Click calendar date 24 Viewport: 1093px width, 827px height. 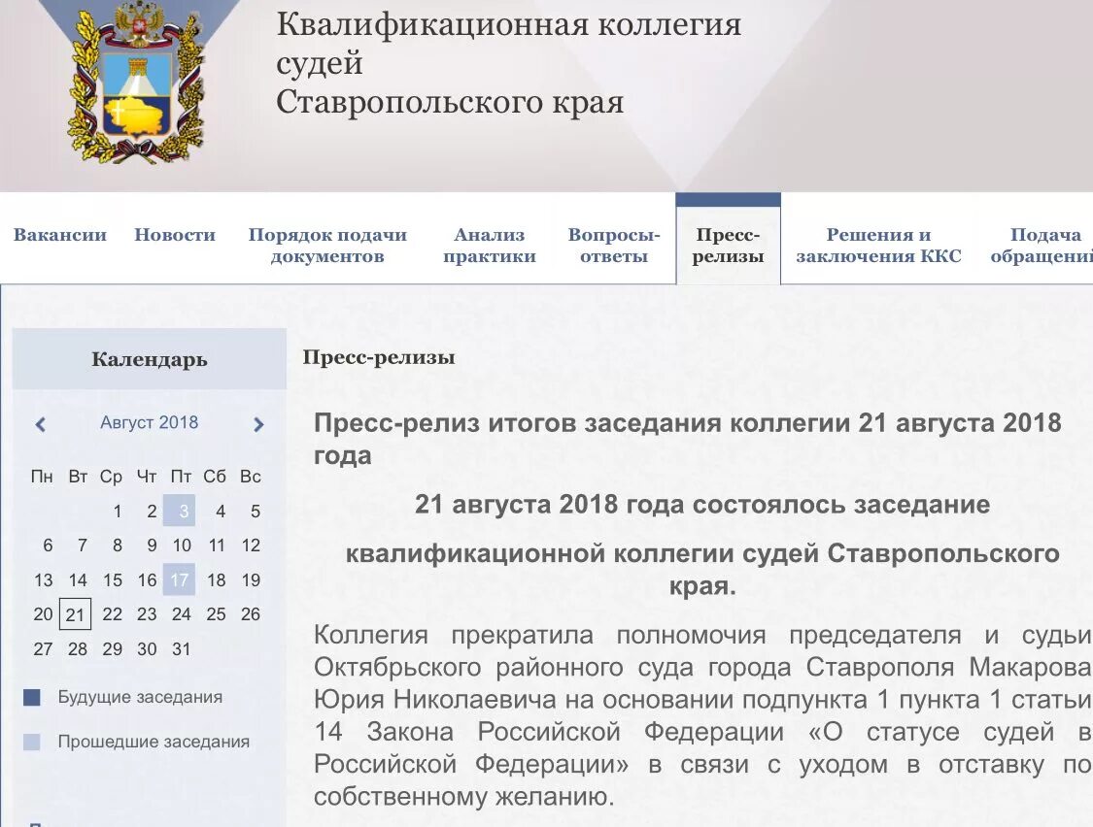coord(182,614)
